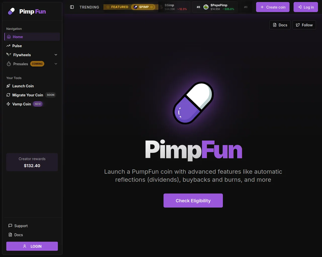Click the top Log in button

coord(306,7)
